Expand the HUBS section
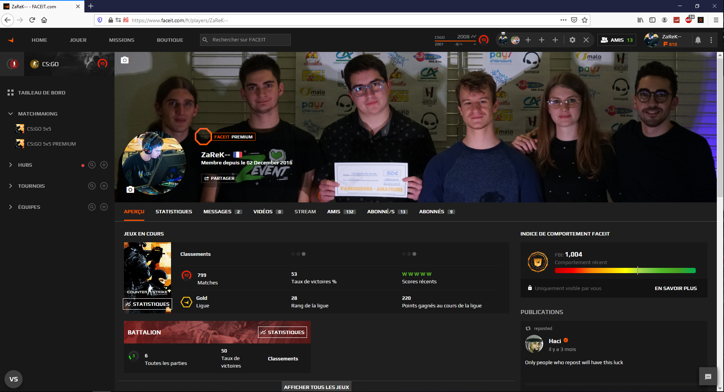Viewport: 724px width, 392px height. tap(11, 165)
